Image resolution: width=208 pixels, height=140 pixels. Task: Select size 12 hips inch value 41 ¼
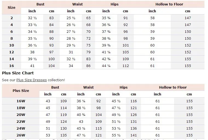point(106,52)
